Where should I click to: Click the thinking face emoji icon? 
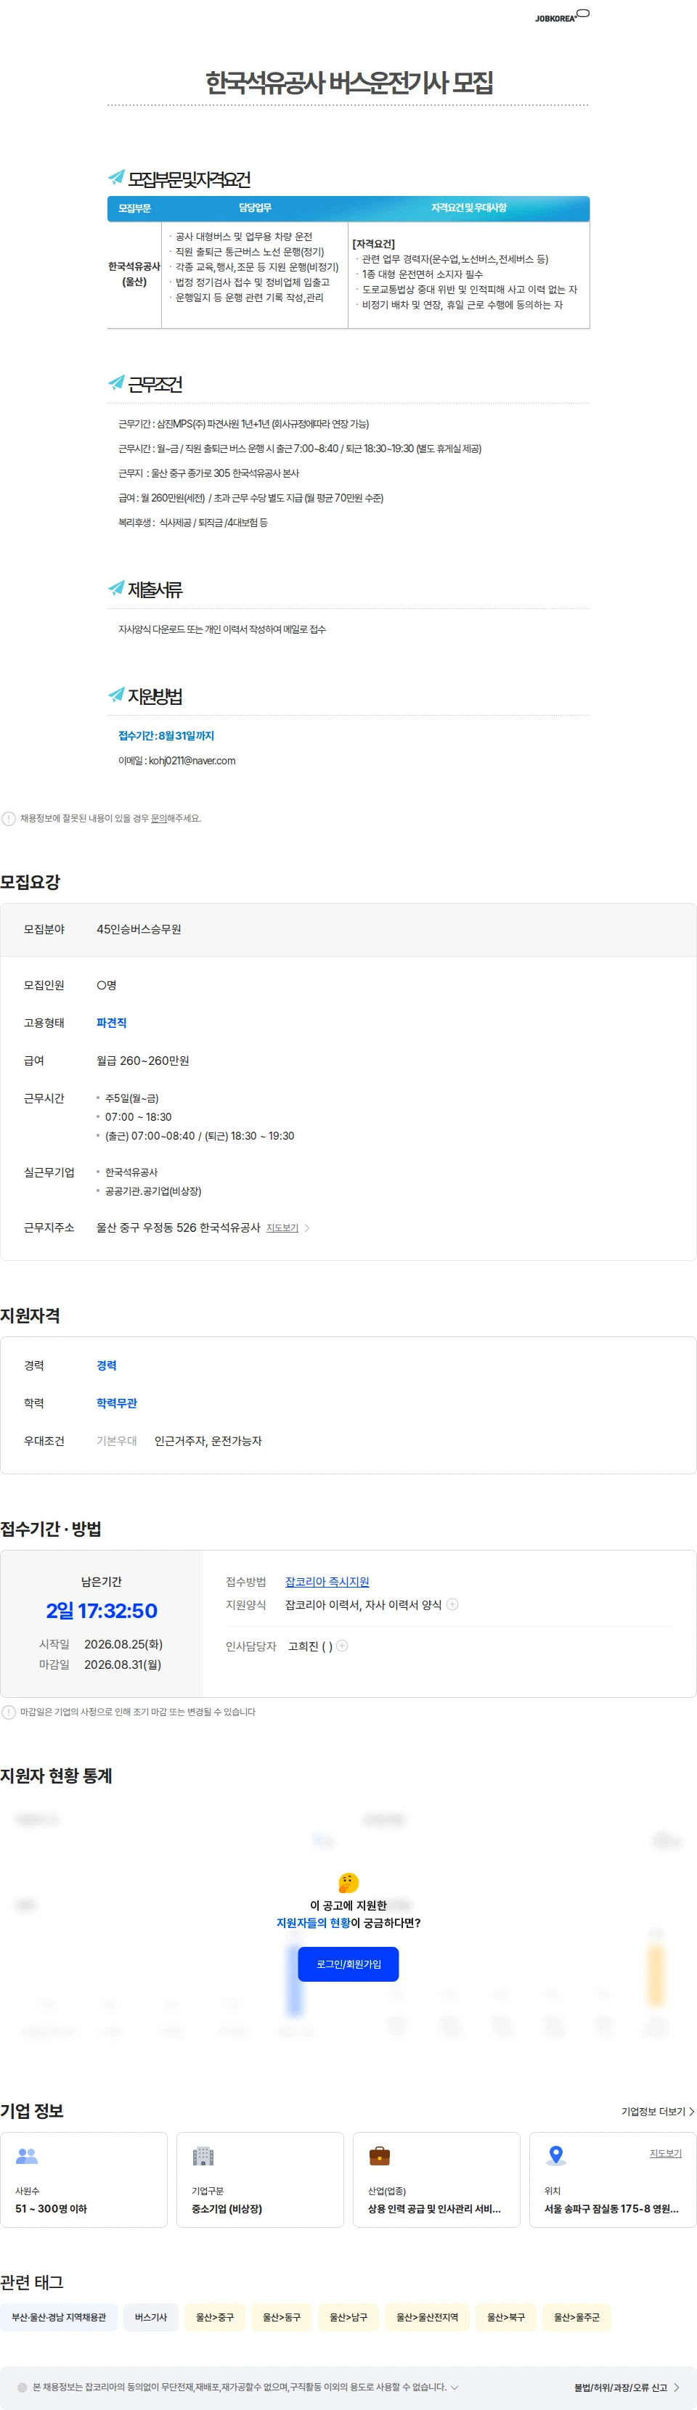click(348, 1882)
